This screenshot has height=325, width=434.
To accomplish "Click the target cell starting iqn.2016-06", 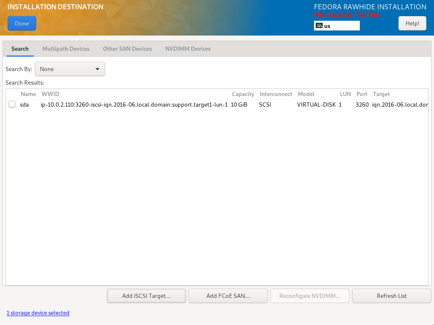I will [x=400, y=105].
